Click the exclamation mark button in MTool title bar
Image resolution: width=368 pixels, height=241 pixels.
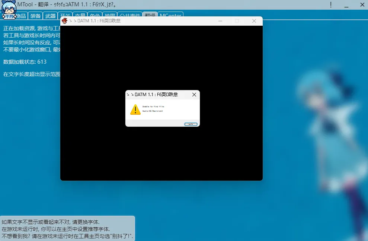(331, 5)
